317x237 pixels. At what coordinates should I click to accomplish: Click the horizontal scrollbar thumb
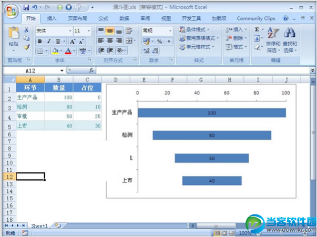[x=216, y=226]
